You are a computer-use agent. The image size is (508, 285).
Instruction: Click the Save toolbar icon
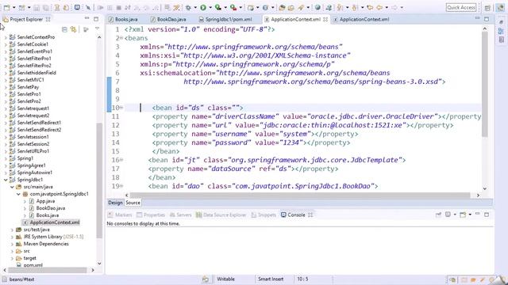37,7
